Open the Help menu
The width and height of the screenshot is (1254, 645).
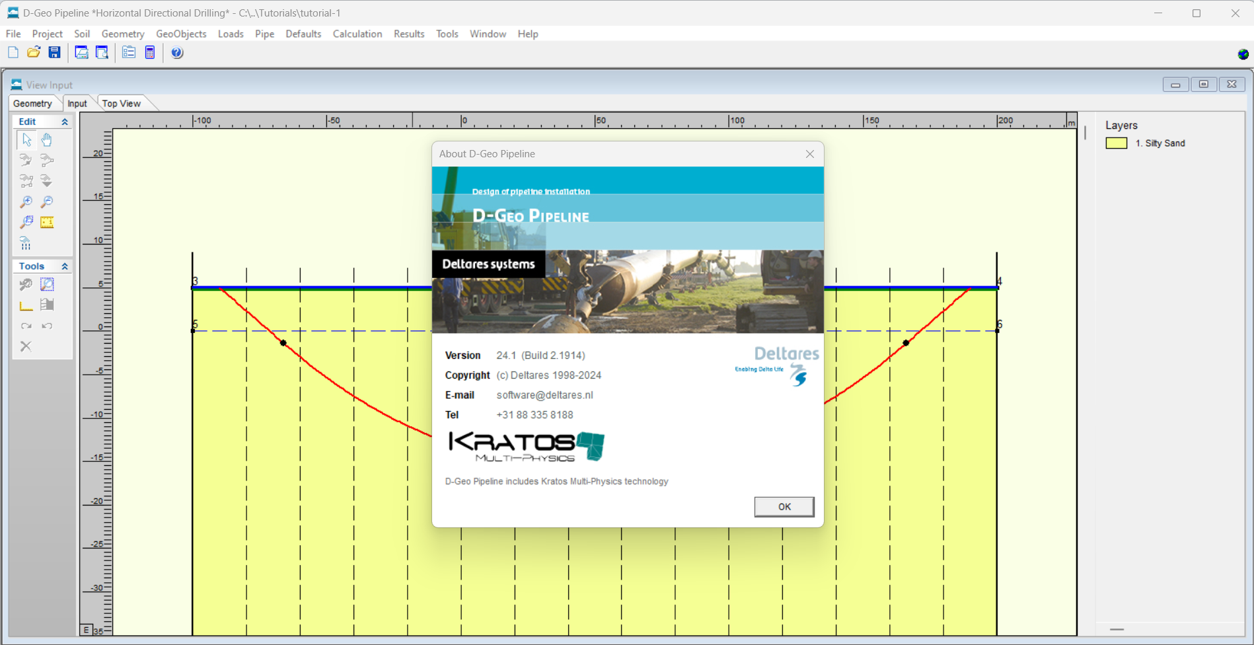[x=528, y=34]
